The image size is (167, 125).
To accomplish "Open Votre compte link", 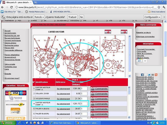I will click(x=10, y=64).
